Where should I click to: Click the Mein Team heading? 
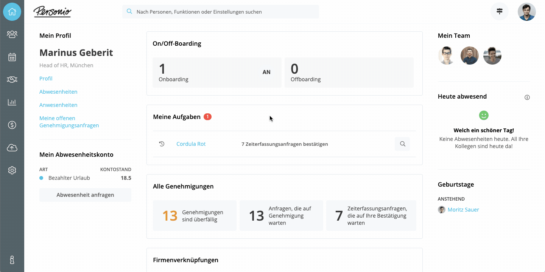454,36
